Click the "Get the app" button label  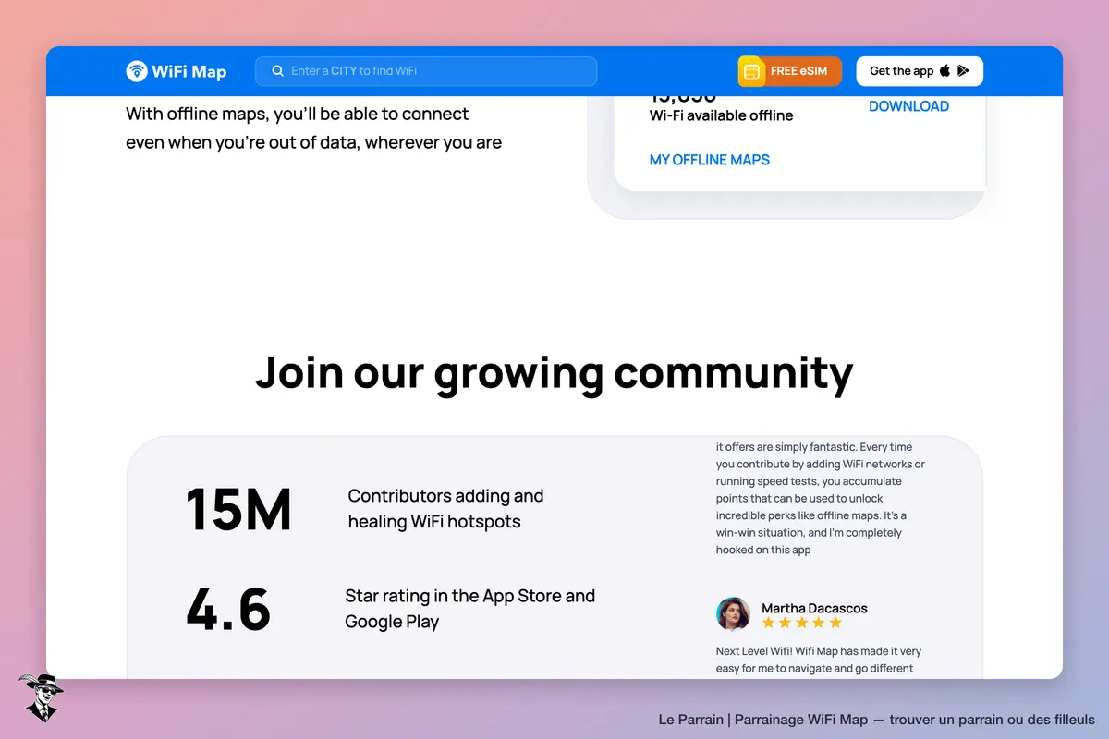tap(902, 71)
